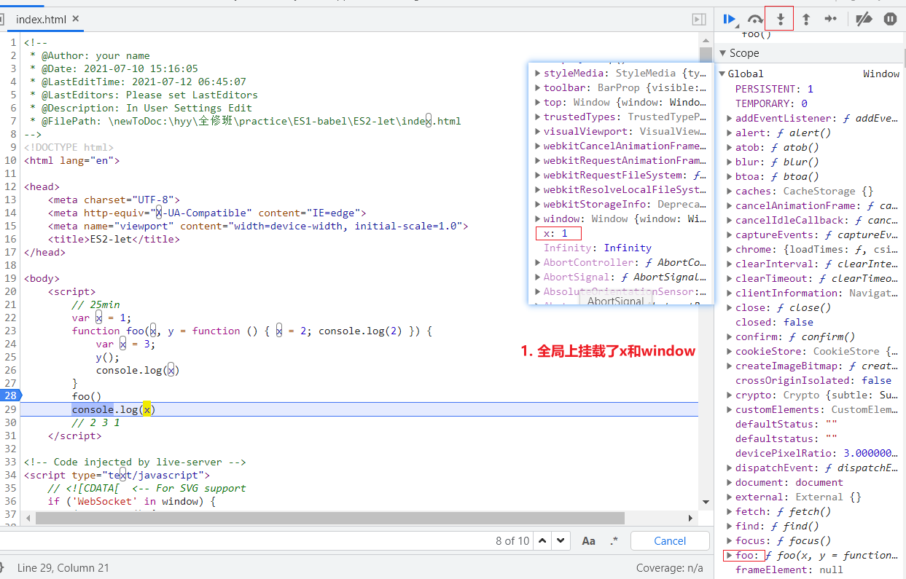Expand the fetch function entry

click(x=730, y=511)
